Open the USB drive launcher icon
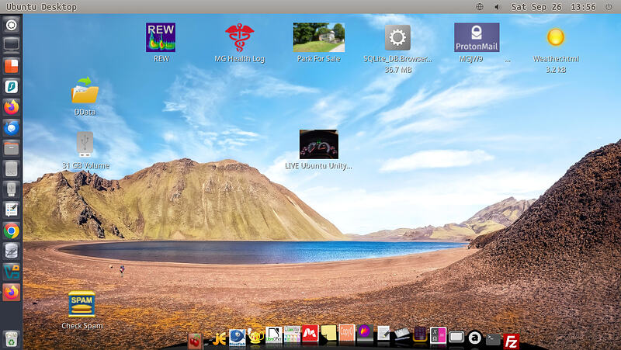The image size is (621, 350). 11,189
